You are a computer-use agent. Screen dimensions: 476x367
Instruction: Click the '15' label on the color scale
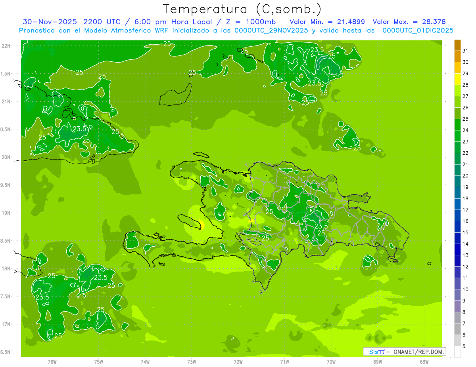[x=466, y=232]
